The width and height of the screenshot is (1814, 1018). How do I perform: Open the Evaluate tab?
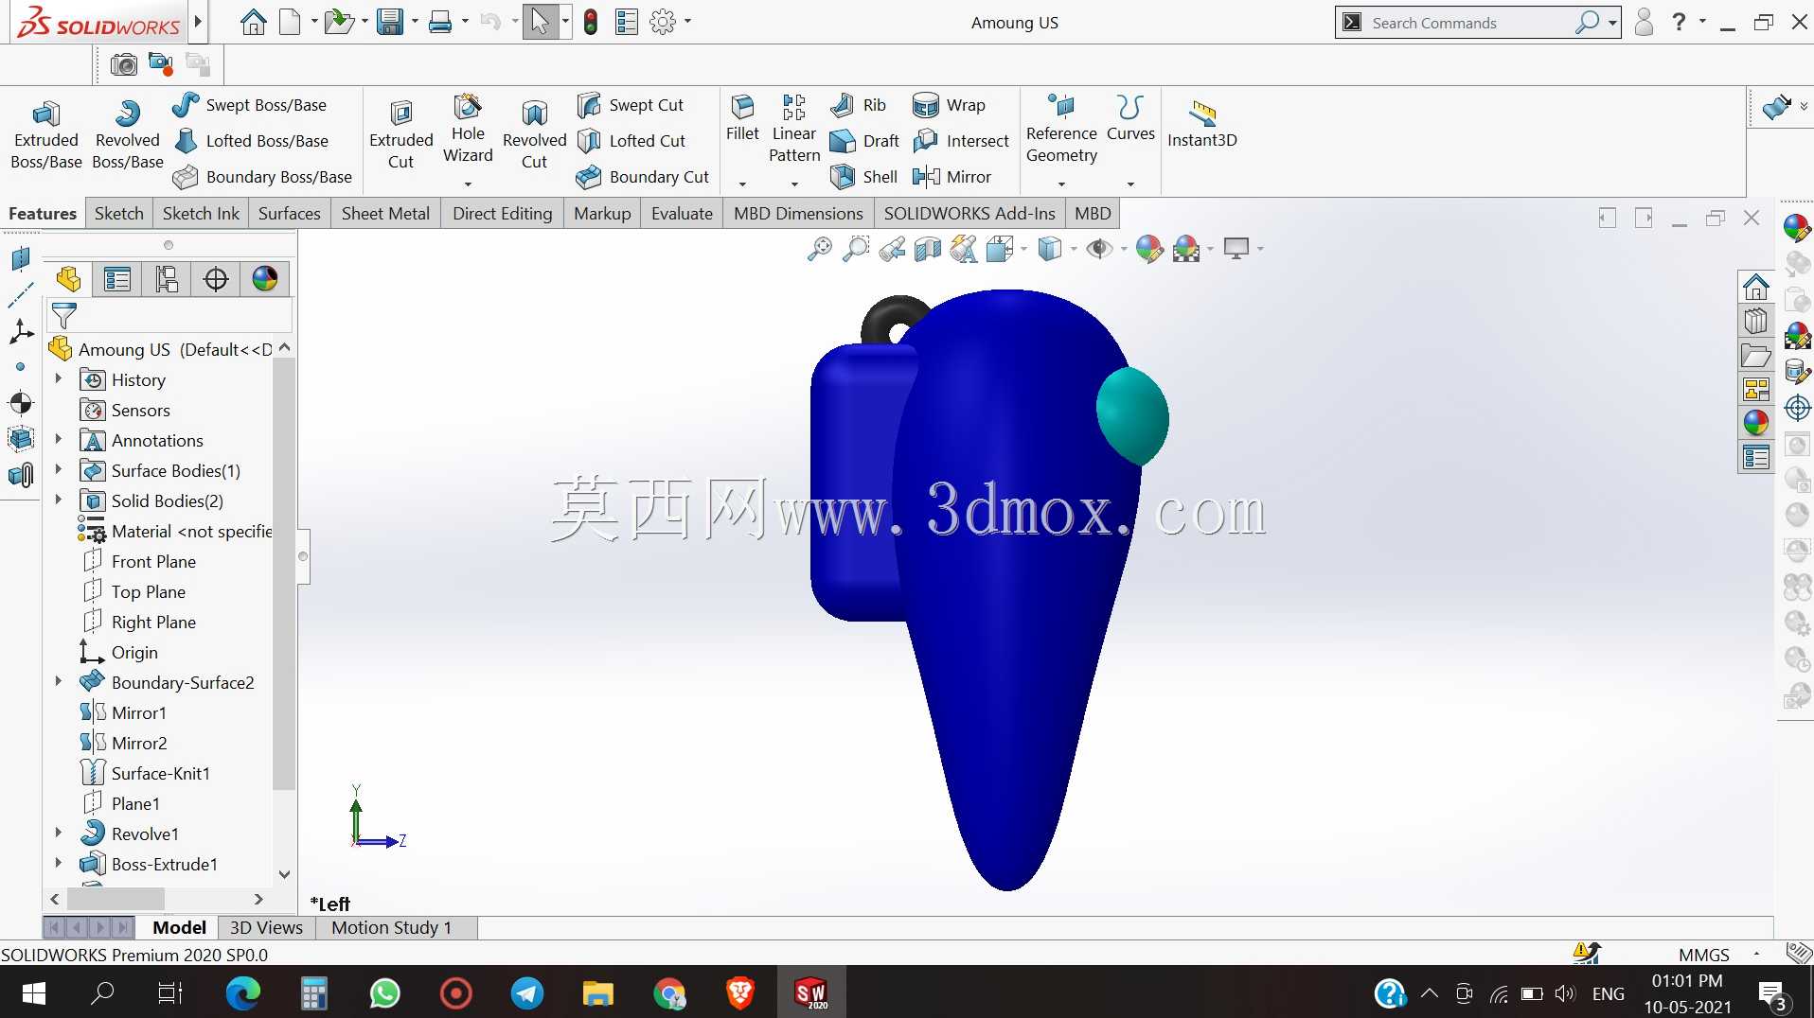[682, 214]
